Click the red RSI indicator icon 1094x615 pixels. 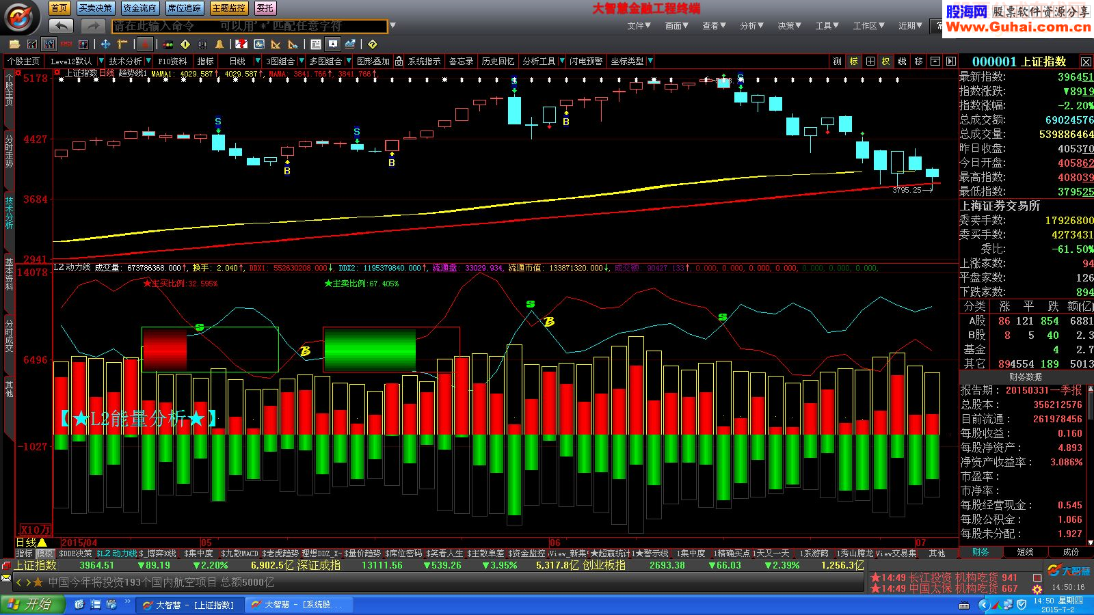(x=66, y=44)
